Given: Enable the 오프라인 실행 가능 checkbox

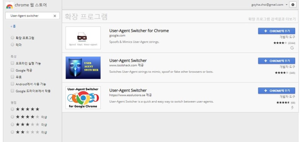Looking at the screenshot, I should click(12, 63).
